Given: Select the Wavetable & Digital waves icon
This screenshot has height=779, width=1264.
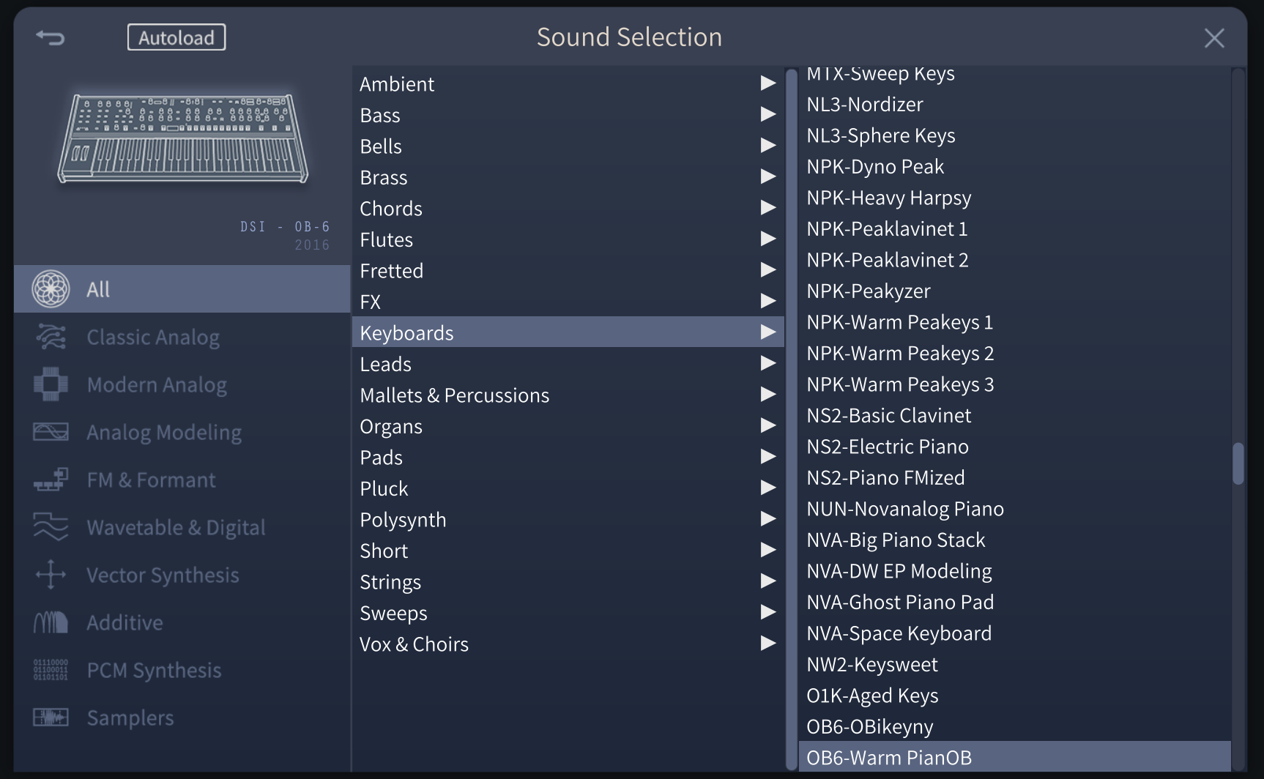Looking at the screenshot, I should tap(51, 526).
